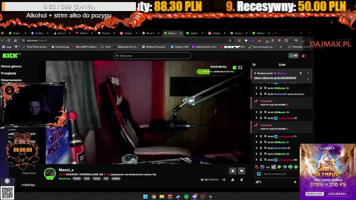Click the Wyszukaj search field

pos(152,56)
